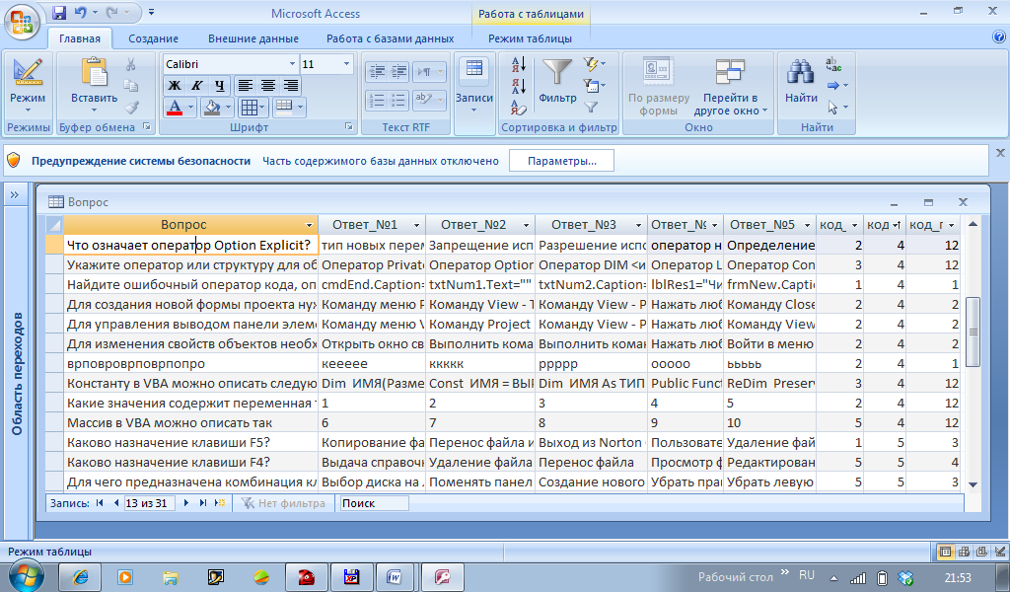Go to the next record
This screenshot has height=592, width=1010.
(x=186, y=503)
